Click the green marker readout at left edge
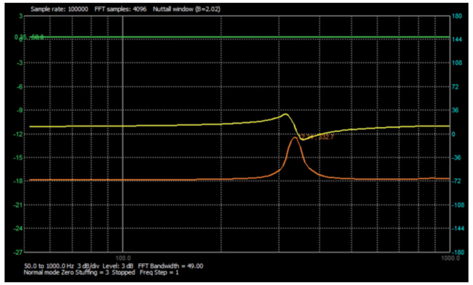The width and height of the screenshot is (473, 285). tap(29, 37)
